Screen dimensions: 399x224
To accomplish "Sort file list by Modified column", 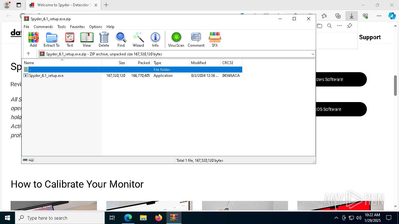I will [205, 63].
